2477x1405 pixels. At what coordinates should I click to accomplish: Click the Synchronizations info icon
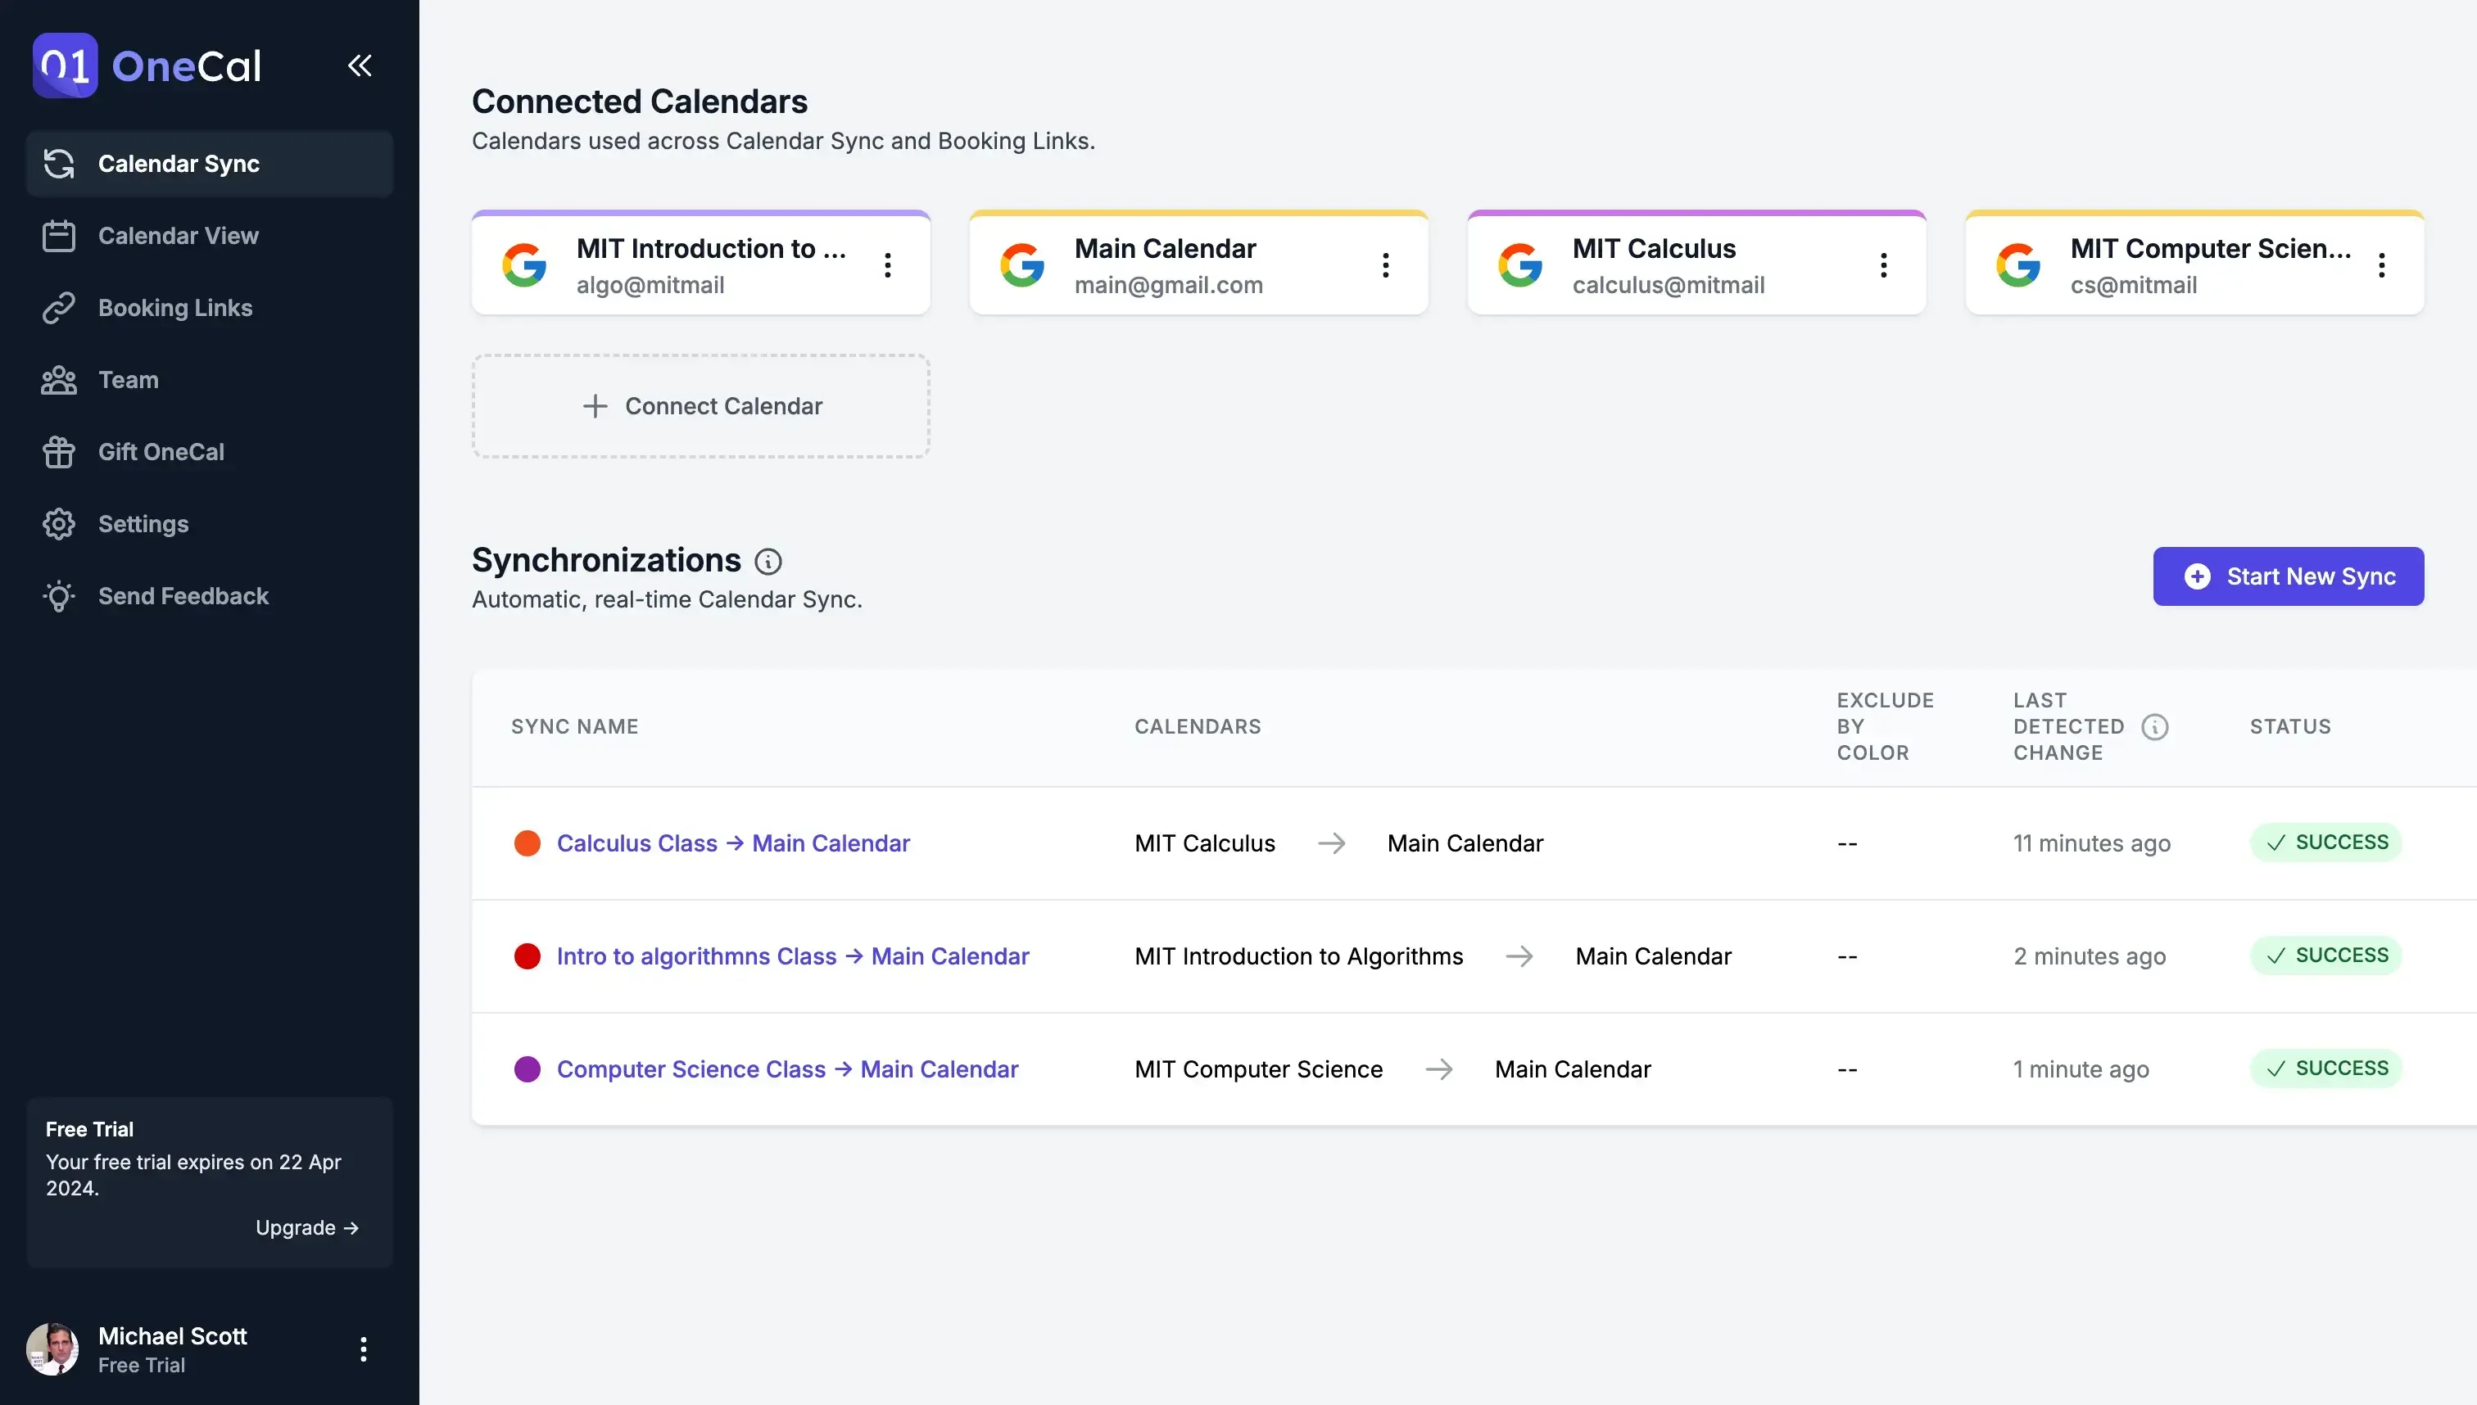tap(768, 561)
